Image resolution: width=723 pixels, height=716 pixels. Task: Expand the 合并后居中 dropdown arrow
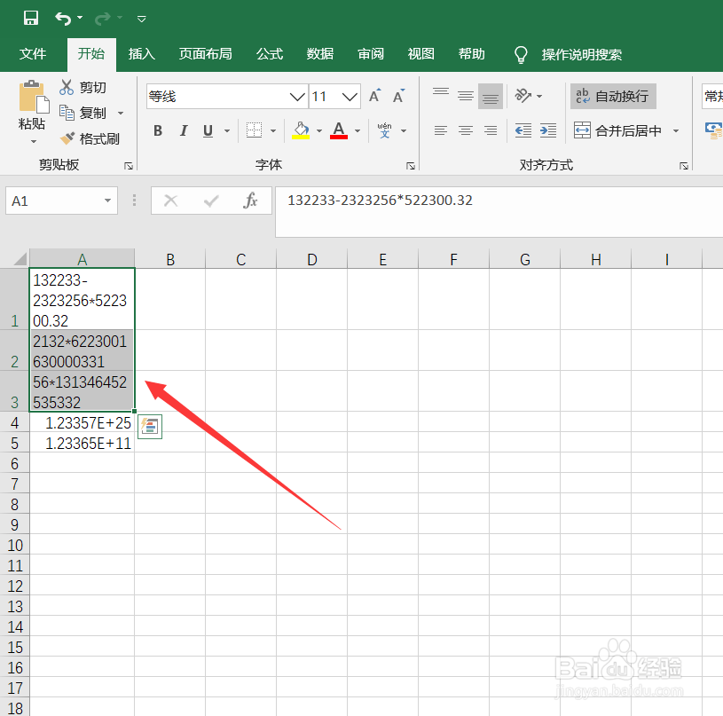[676, 131]
